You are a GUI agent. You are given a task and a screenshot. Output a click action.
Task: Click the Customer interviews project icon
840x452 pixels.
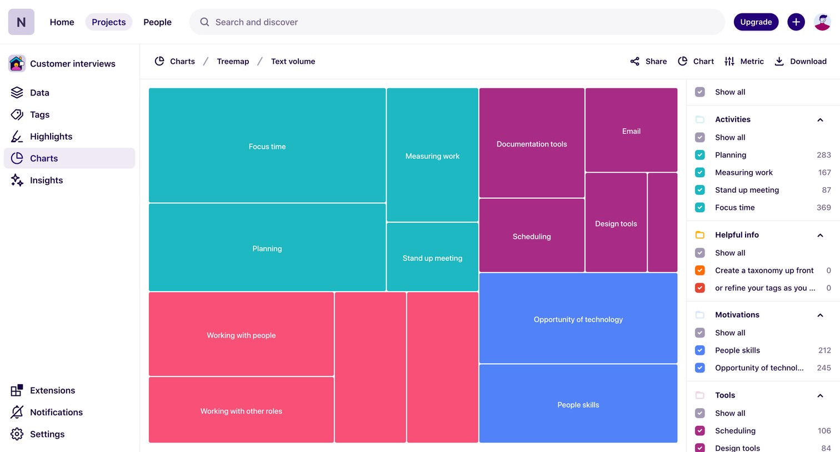17,63
